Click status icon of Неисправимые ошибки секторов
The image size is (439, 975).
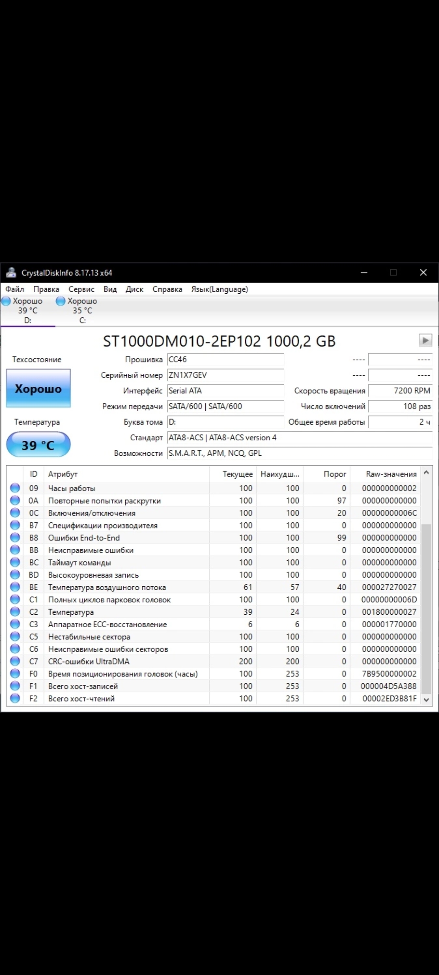(x=15, y=649)
